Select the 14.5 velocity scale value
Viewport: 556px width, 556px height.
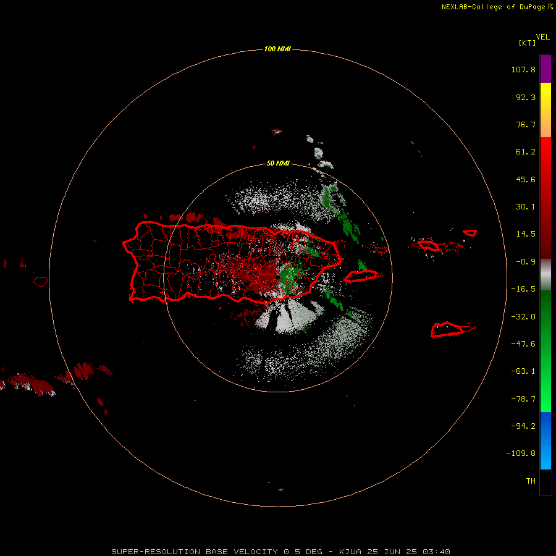(526, 234)
